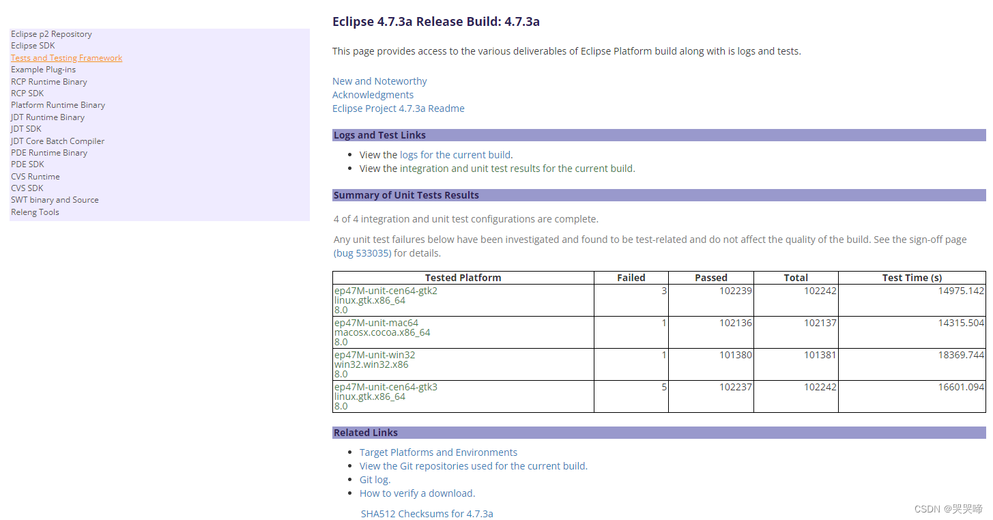
Task: Click the Passed column header
Action: tap(711, 278)
